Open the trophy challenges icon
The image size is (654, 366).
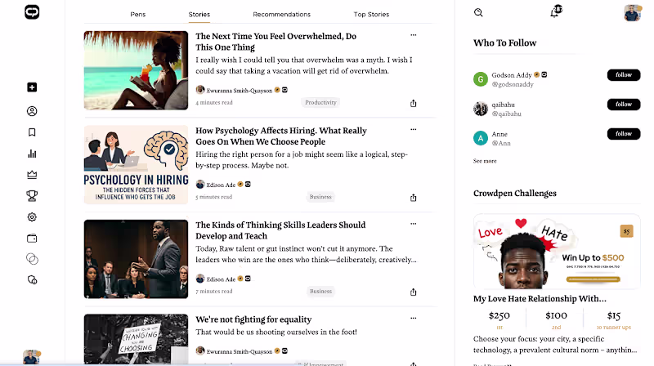click(x=32, y=195)
